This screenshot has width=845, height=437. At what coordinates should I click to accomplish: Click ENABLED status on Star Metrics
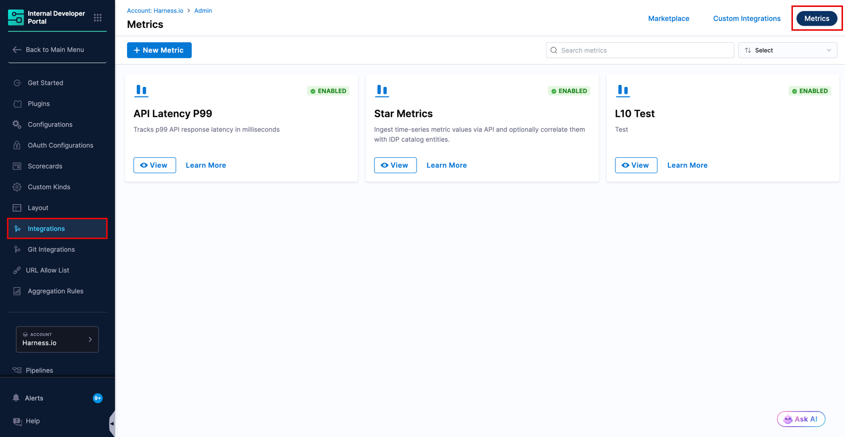(x=569, y=91)
